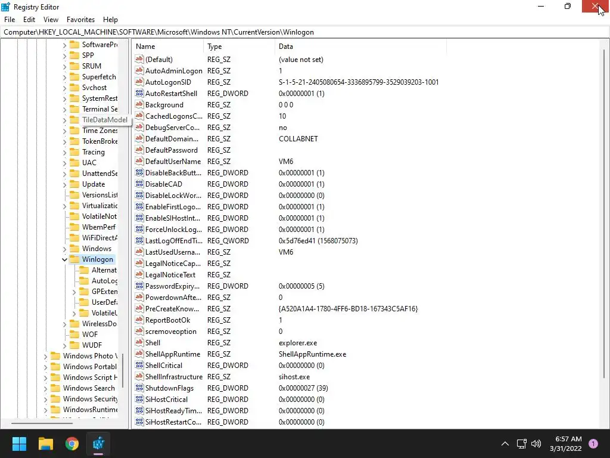Screen dimensions: 610x458
Task: Click the (Default) value icon
Action: pyautogui.click(x=139, y=59)
